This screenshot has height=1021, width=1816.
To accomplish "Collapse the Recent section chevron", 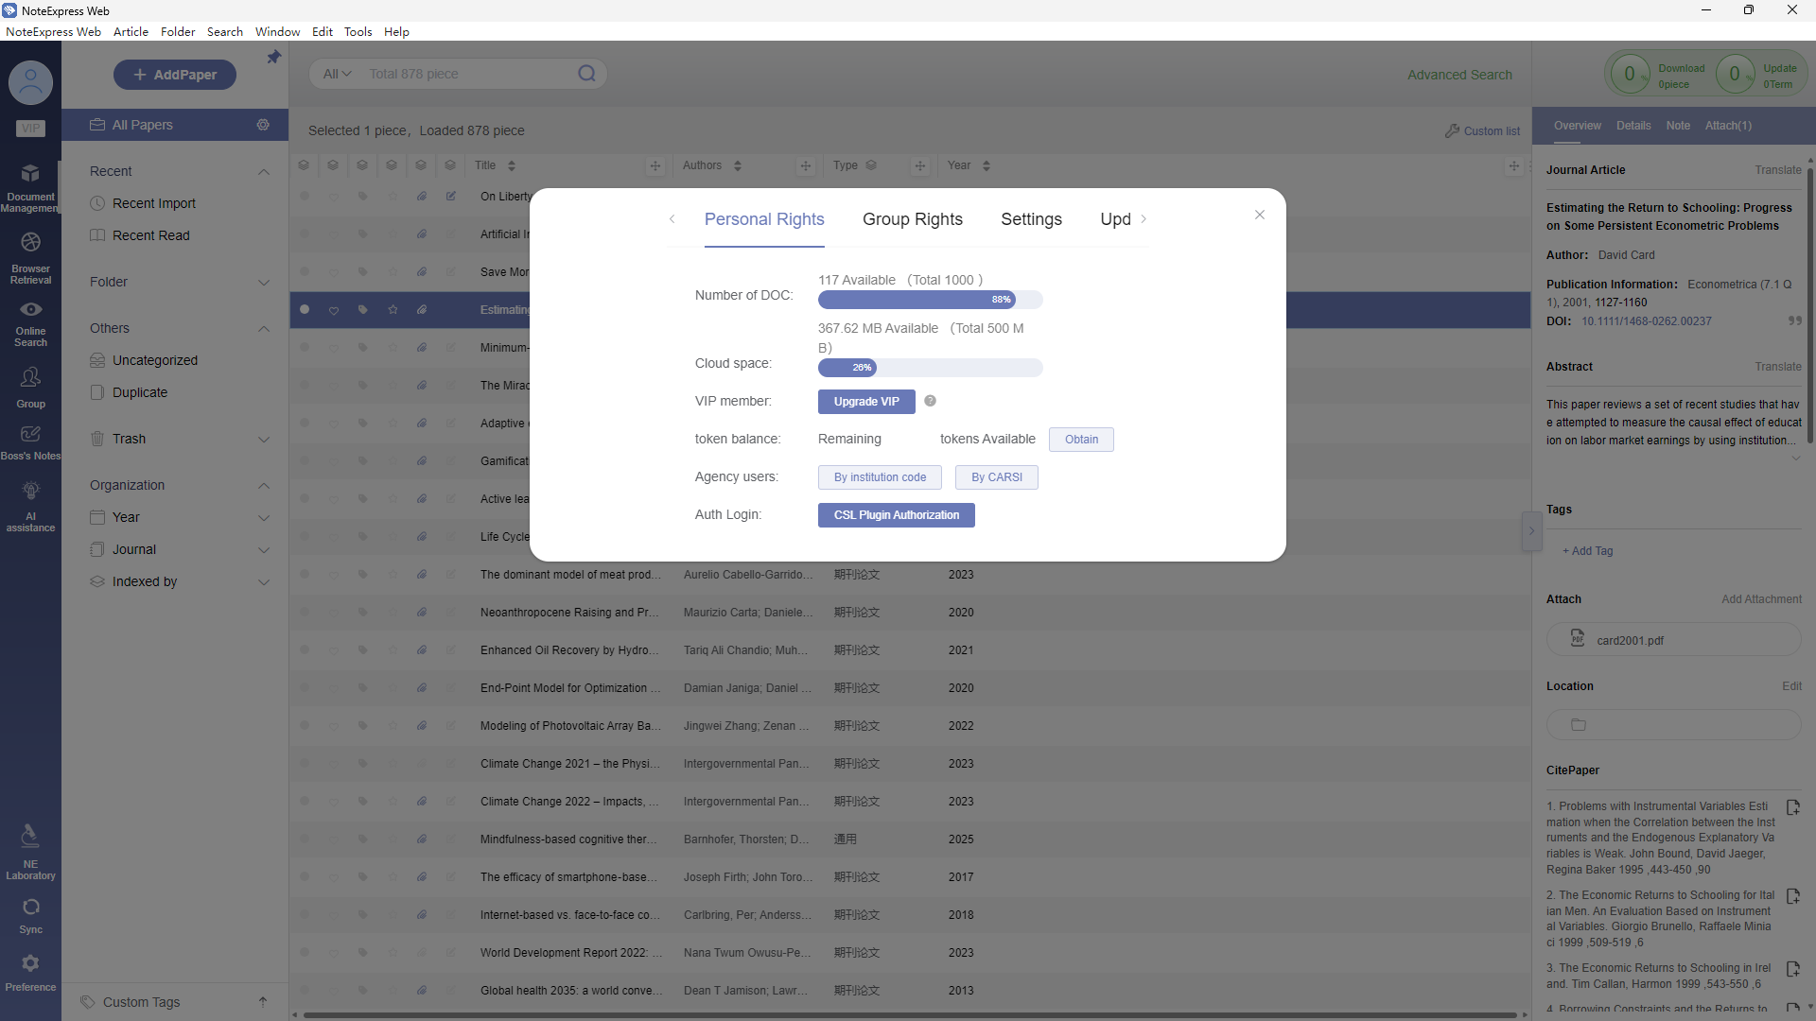I will (264, 171).
